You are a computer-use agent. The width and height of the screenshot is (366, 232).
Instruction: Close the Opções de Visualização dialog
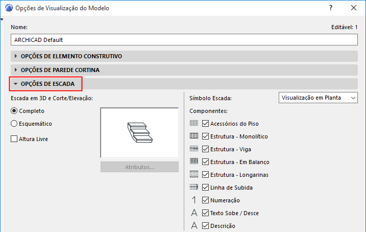click(x=354, y=8)
